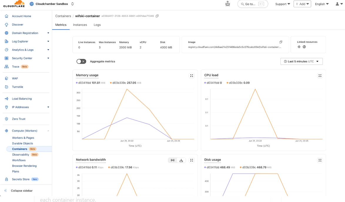The height and width of the screenshot is (202, 345).
Task: Click the Trace sidebar icon
Action: (6, 67)
